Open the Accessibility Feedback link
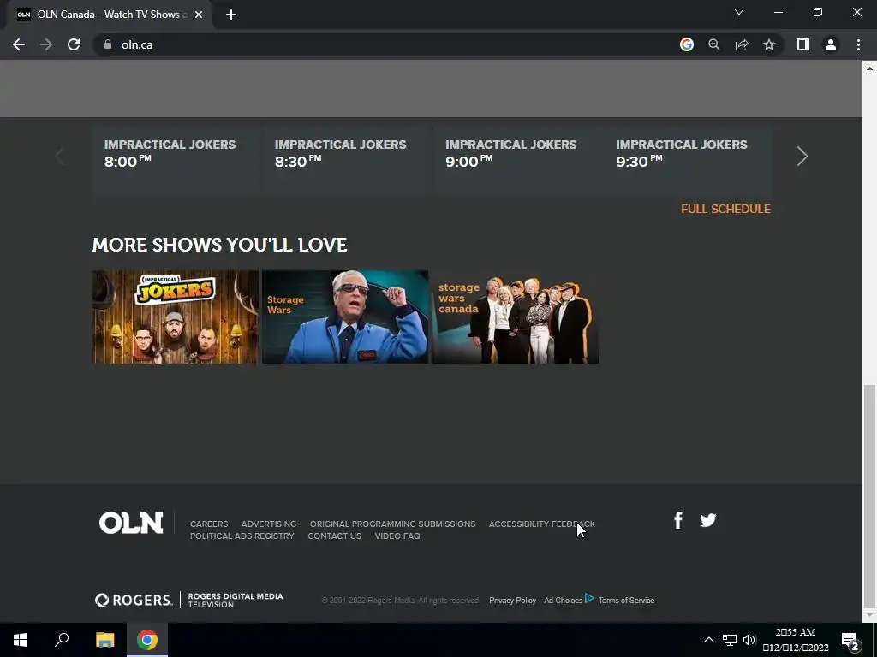The image size is (877, 657). click(542, 524)
